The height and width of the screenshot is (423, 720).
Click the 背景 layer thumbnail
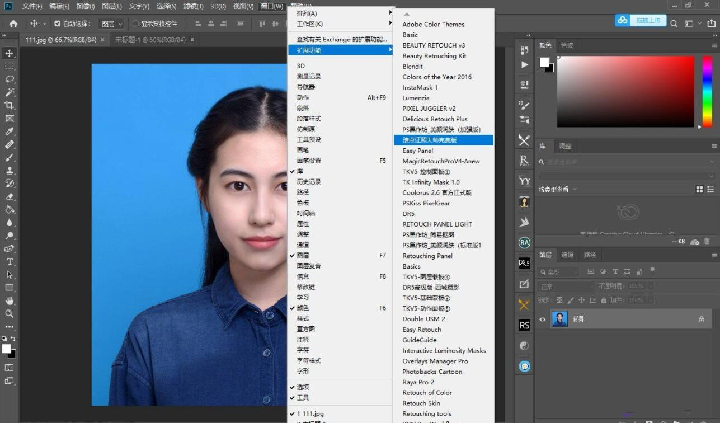click(559, 319)
